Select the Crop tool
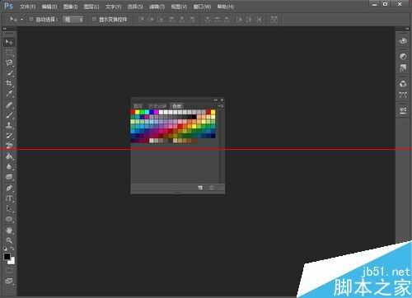412x298 pixels. point(9,83)
